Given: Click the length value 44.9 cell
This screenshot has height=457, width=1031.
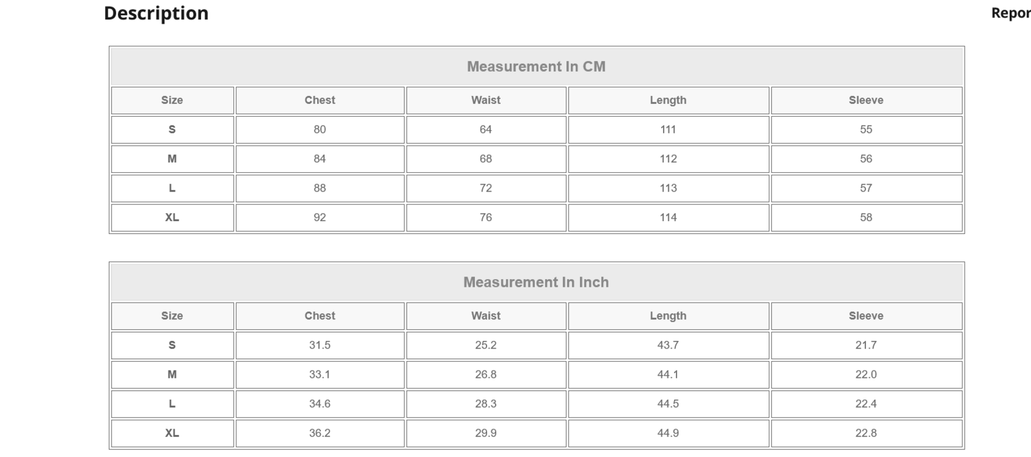Looking at the screenshot, I should tap(668, 433).
